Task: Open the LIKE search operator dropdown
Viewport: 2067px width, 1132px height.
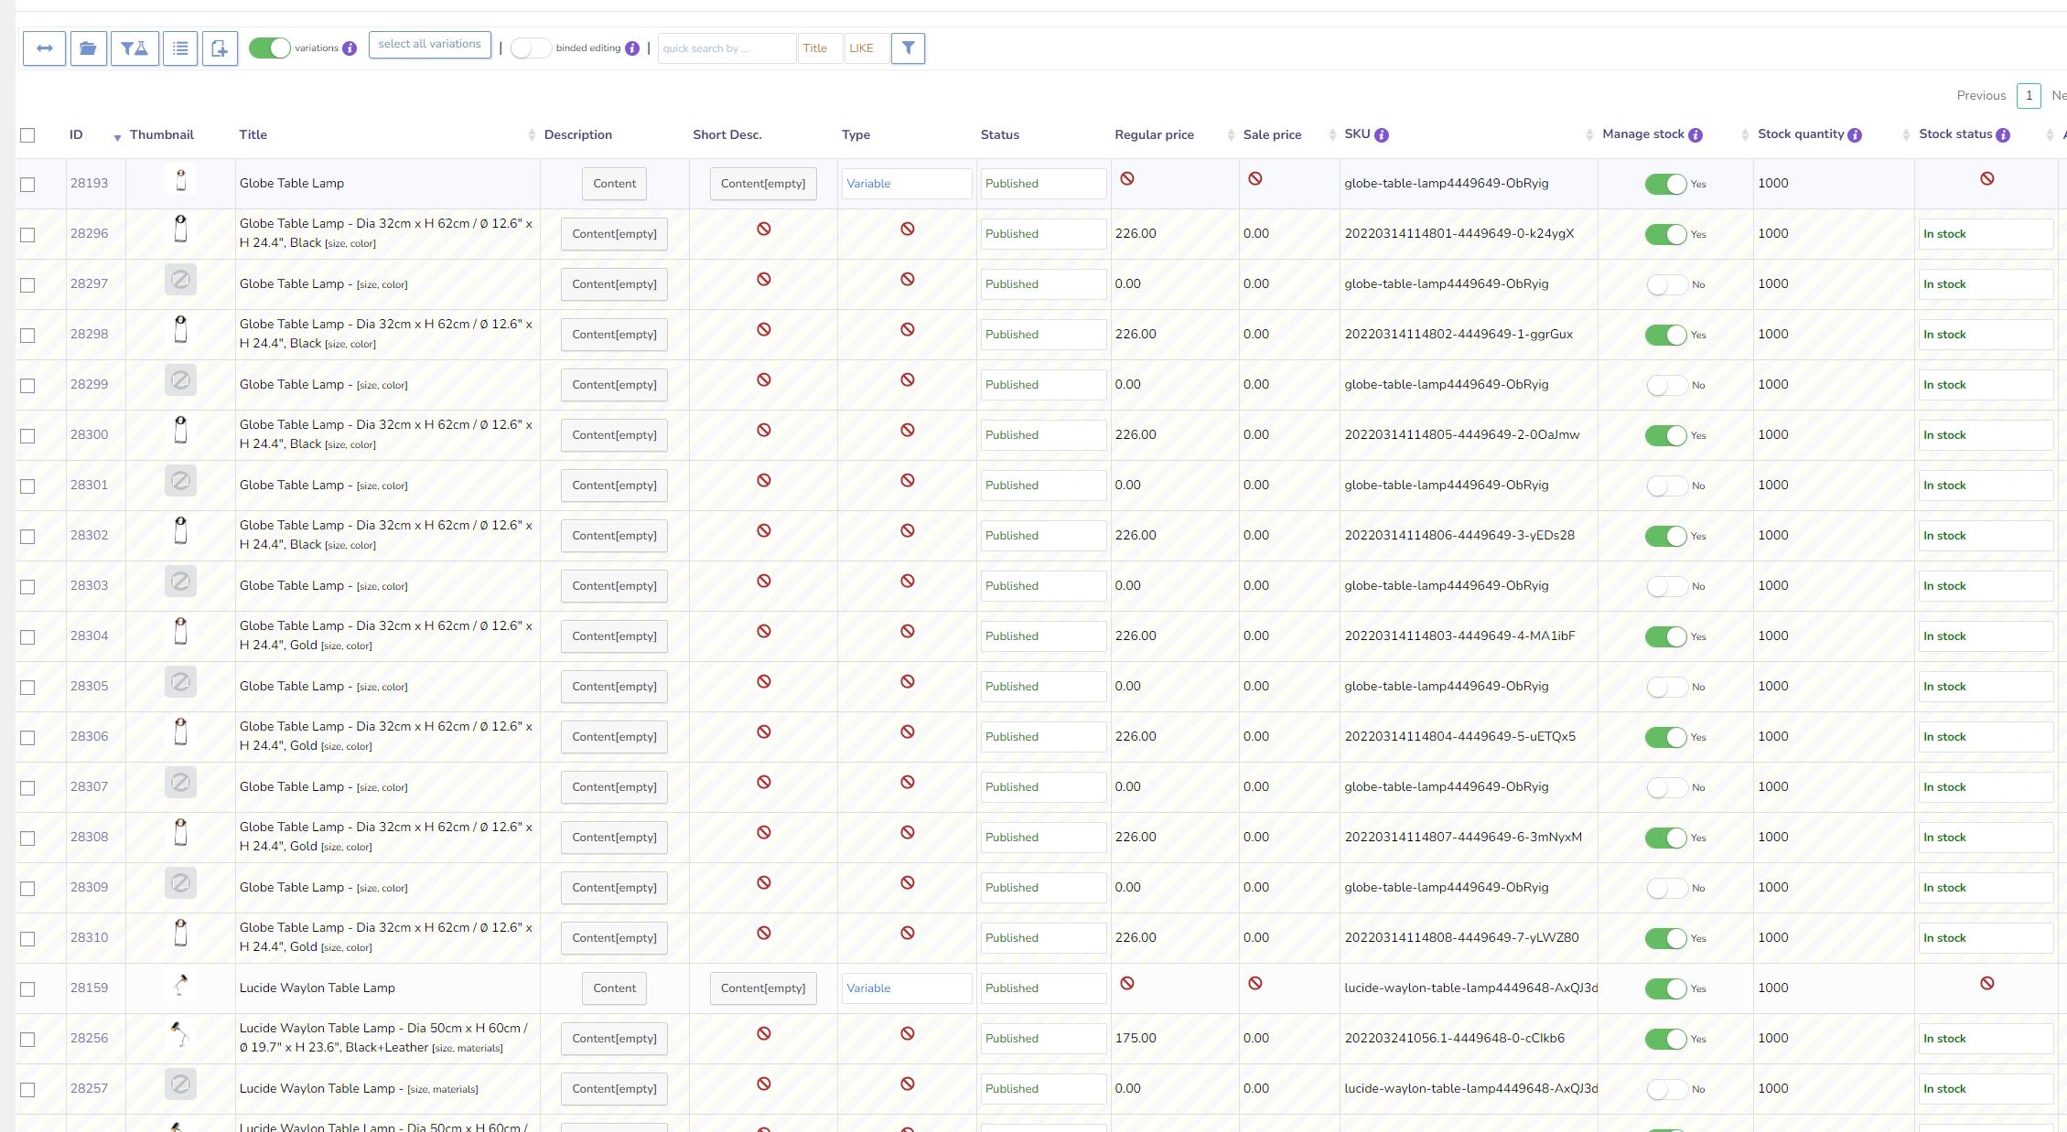Action: click(866, 48)
